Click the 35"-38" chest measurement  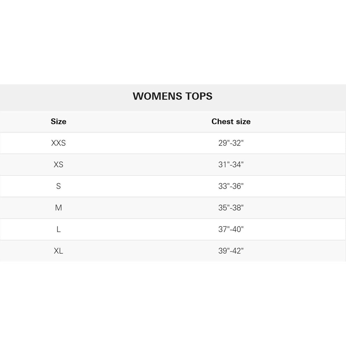point(231,208)
